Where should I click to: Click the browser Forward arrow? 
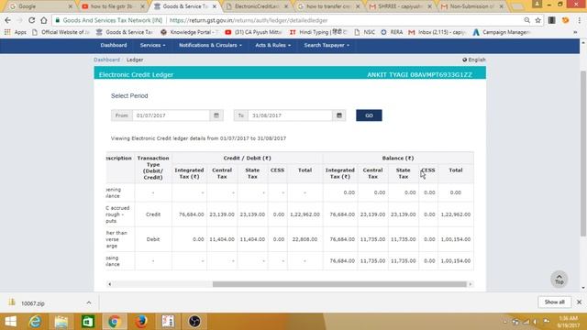[19, 20]
